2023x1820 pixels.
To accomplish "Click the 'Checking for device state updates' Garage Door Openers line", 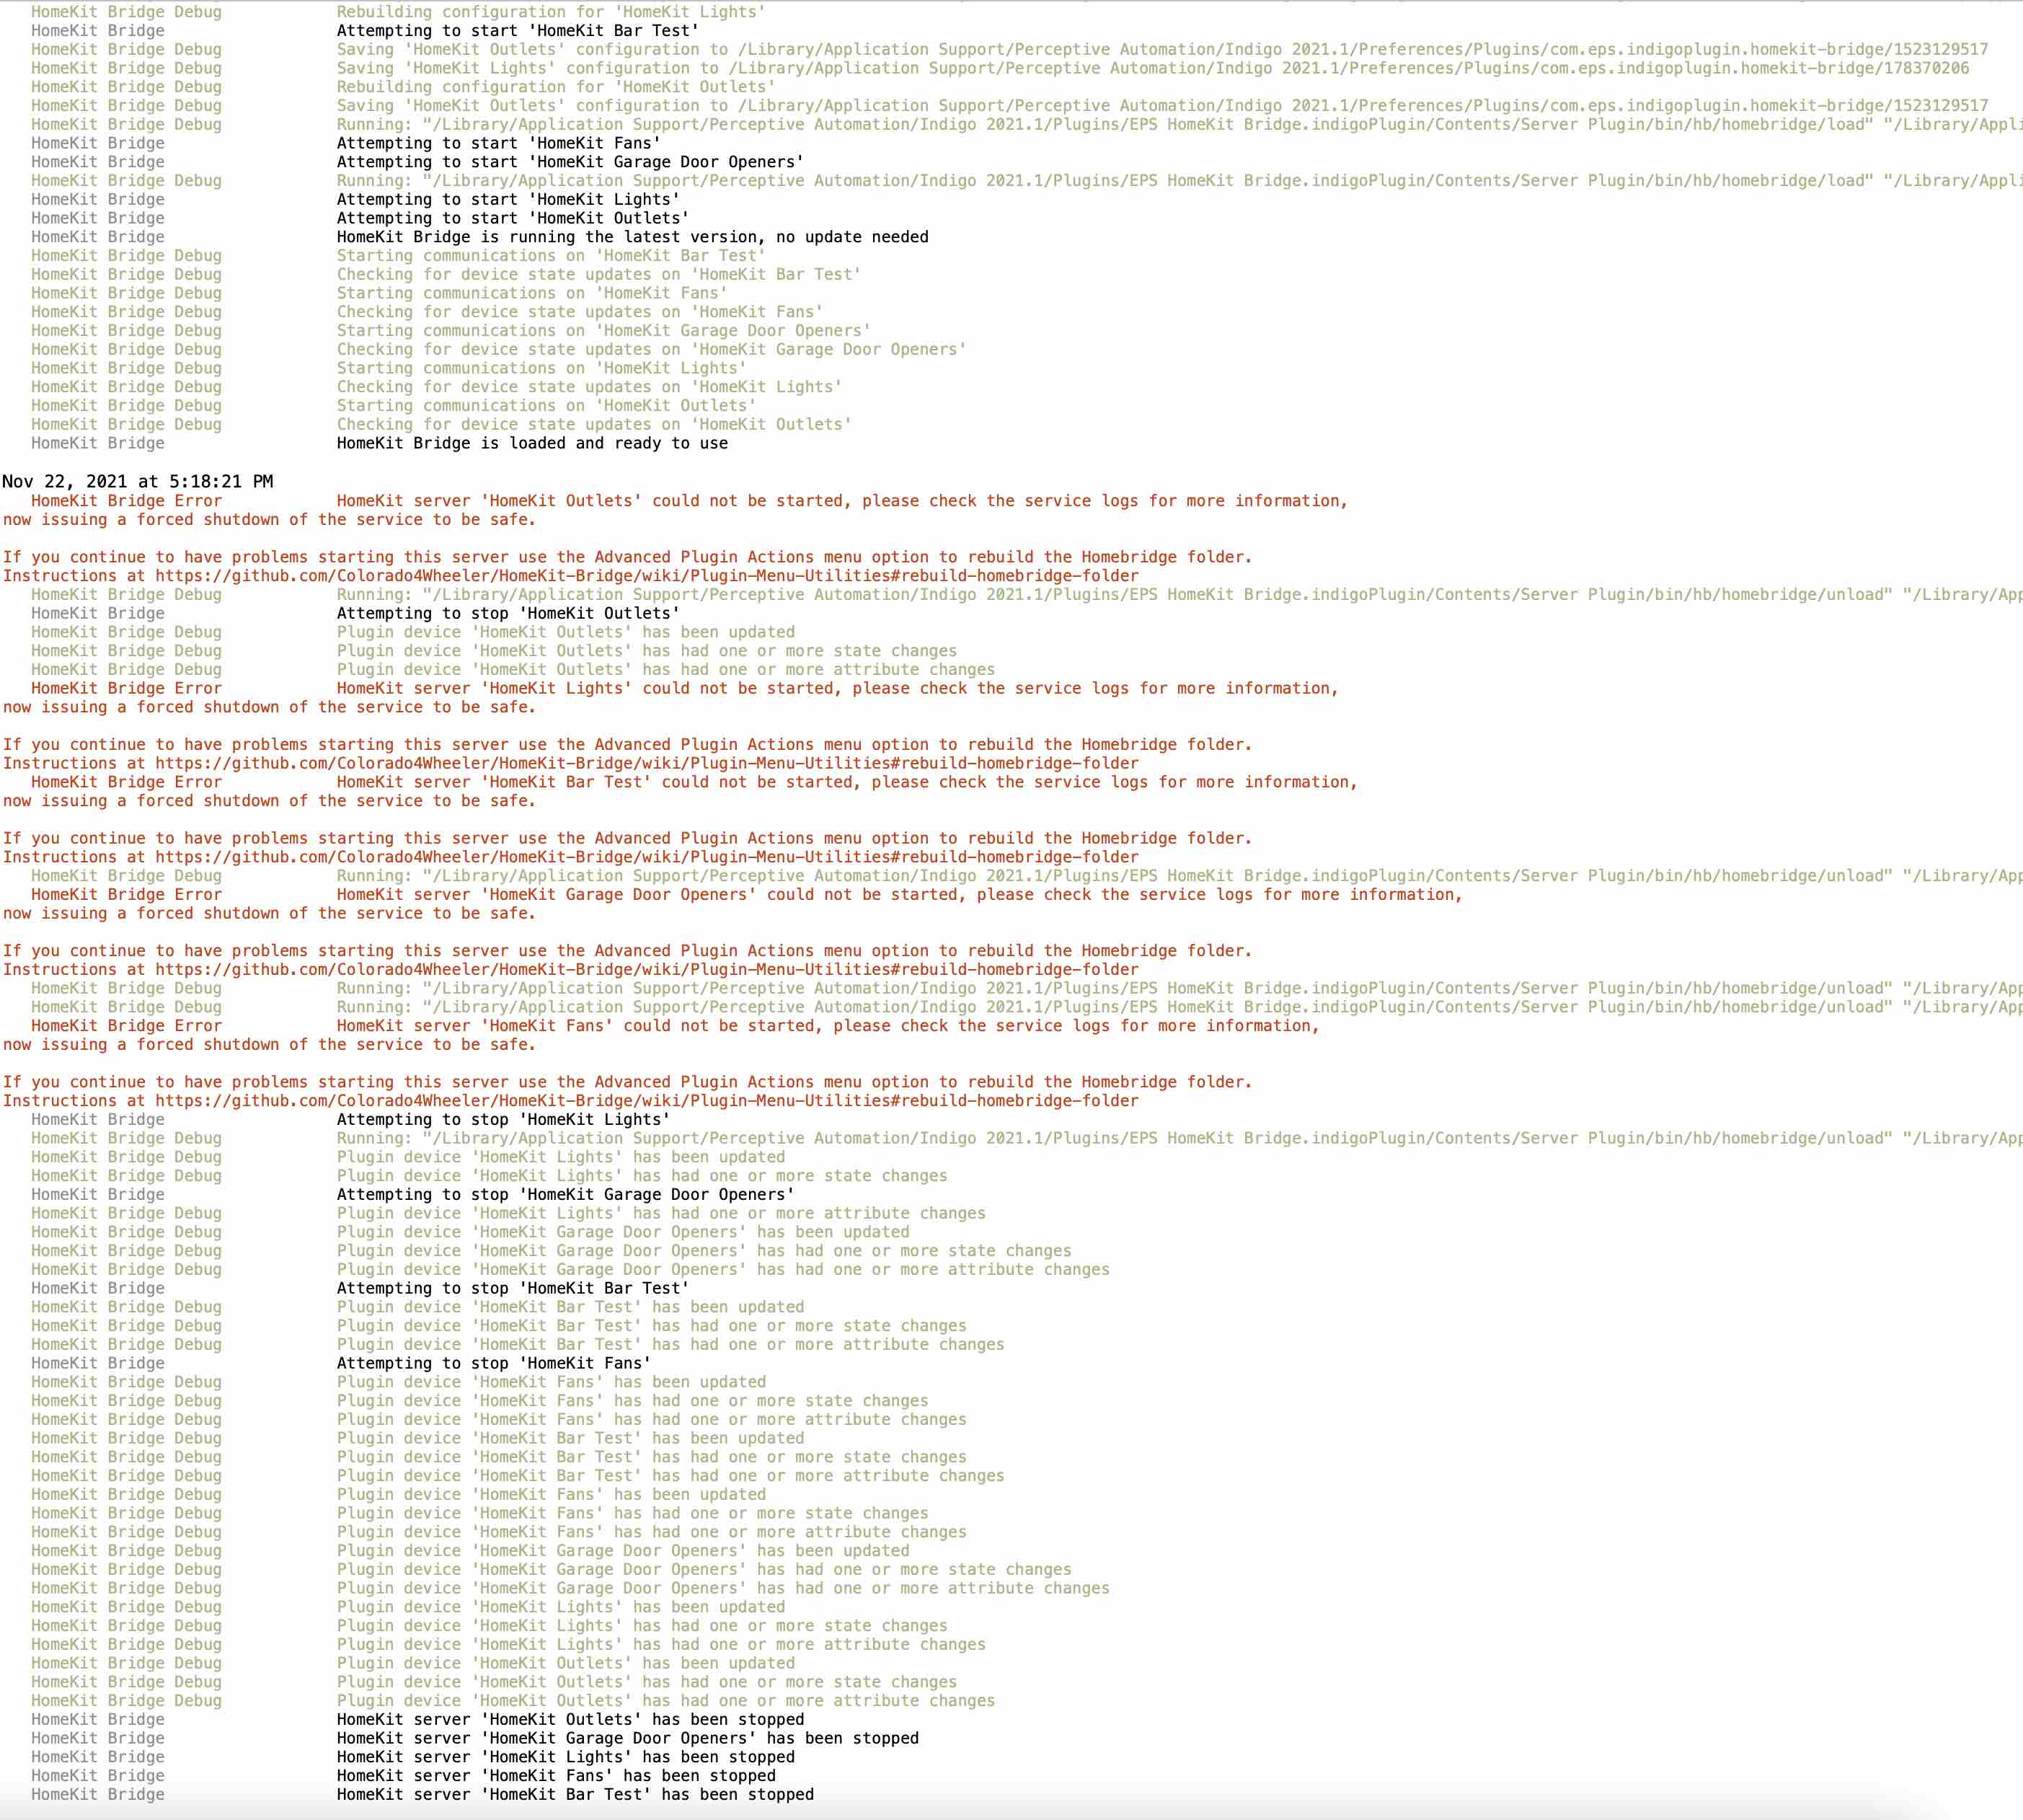I will click(x=652, y=349).
